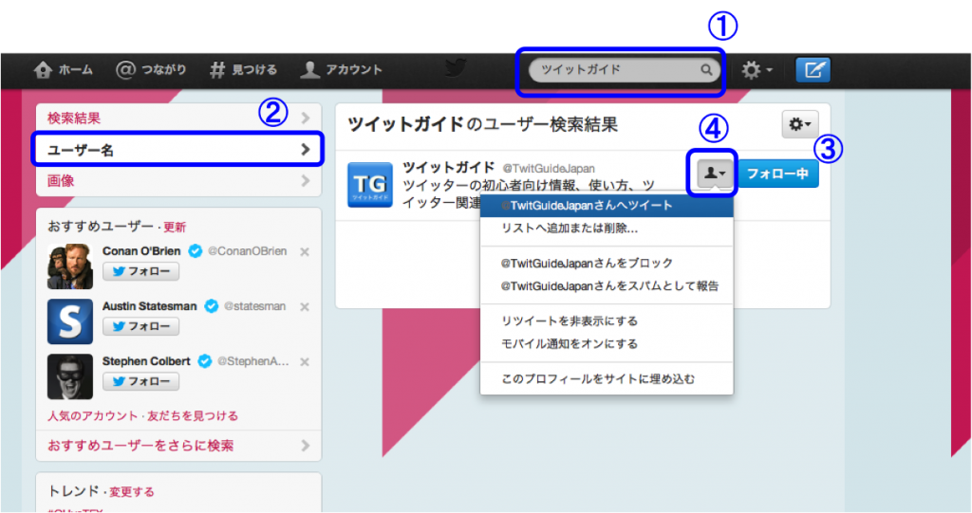Image resolution: width=972 pixels, height=513 pixels.
Task: Follow Stephen Colbert
Action: click(x=140, y=381)
